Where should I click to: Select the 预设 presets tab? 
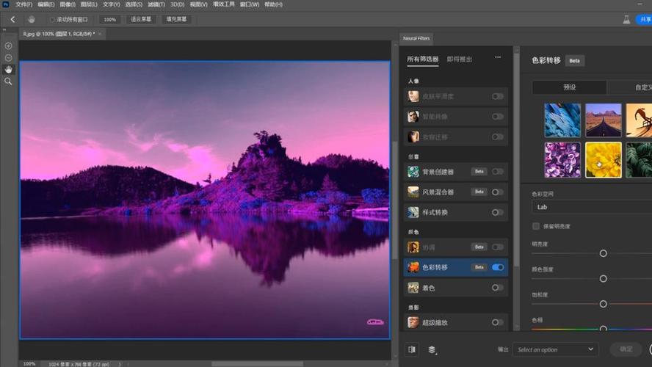pos(569,87)
